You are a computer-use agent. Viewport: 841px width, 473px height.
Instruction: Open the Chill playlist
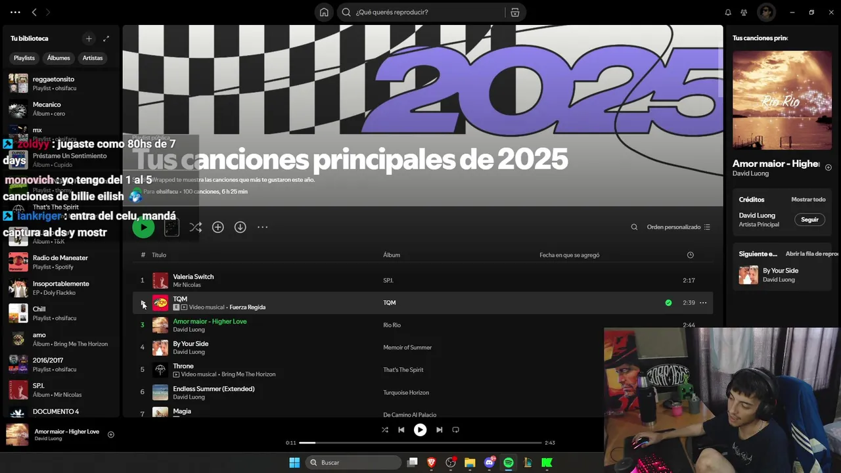point(62,313)
